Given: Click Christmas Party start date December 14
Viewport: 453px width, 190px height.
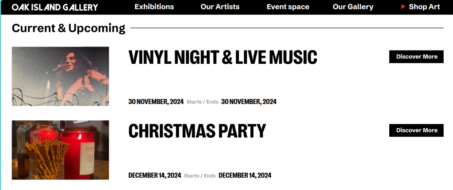Looking at the screenshot, I should click(154, 175).
